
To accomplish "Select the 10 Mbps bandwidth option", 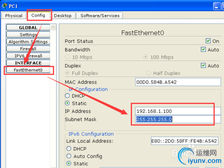I will tap(67, 57).
